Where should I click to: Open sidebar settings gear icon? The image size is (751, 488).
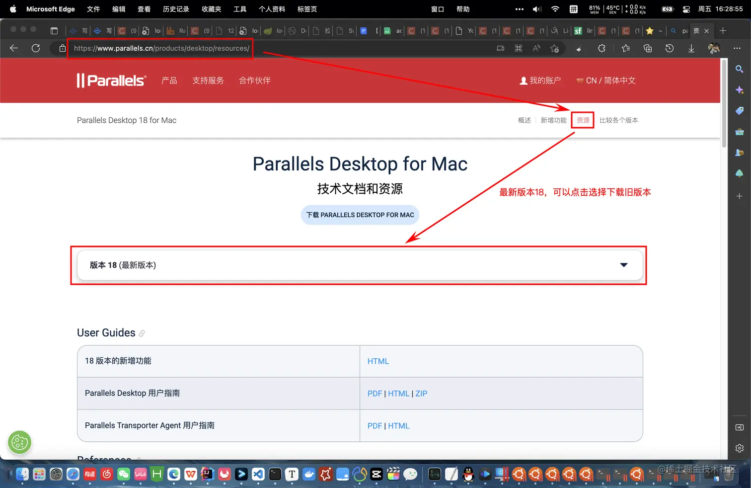(740, 448)
